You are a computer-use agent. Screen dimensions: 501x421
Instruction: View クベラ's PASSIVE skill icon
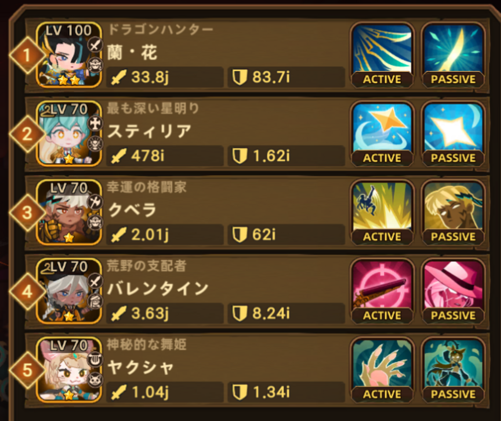(x=453, y=213)
